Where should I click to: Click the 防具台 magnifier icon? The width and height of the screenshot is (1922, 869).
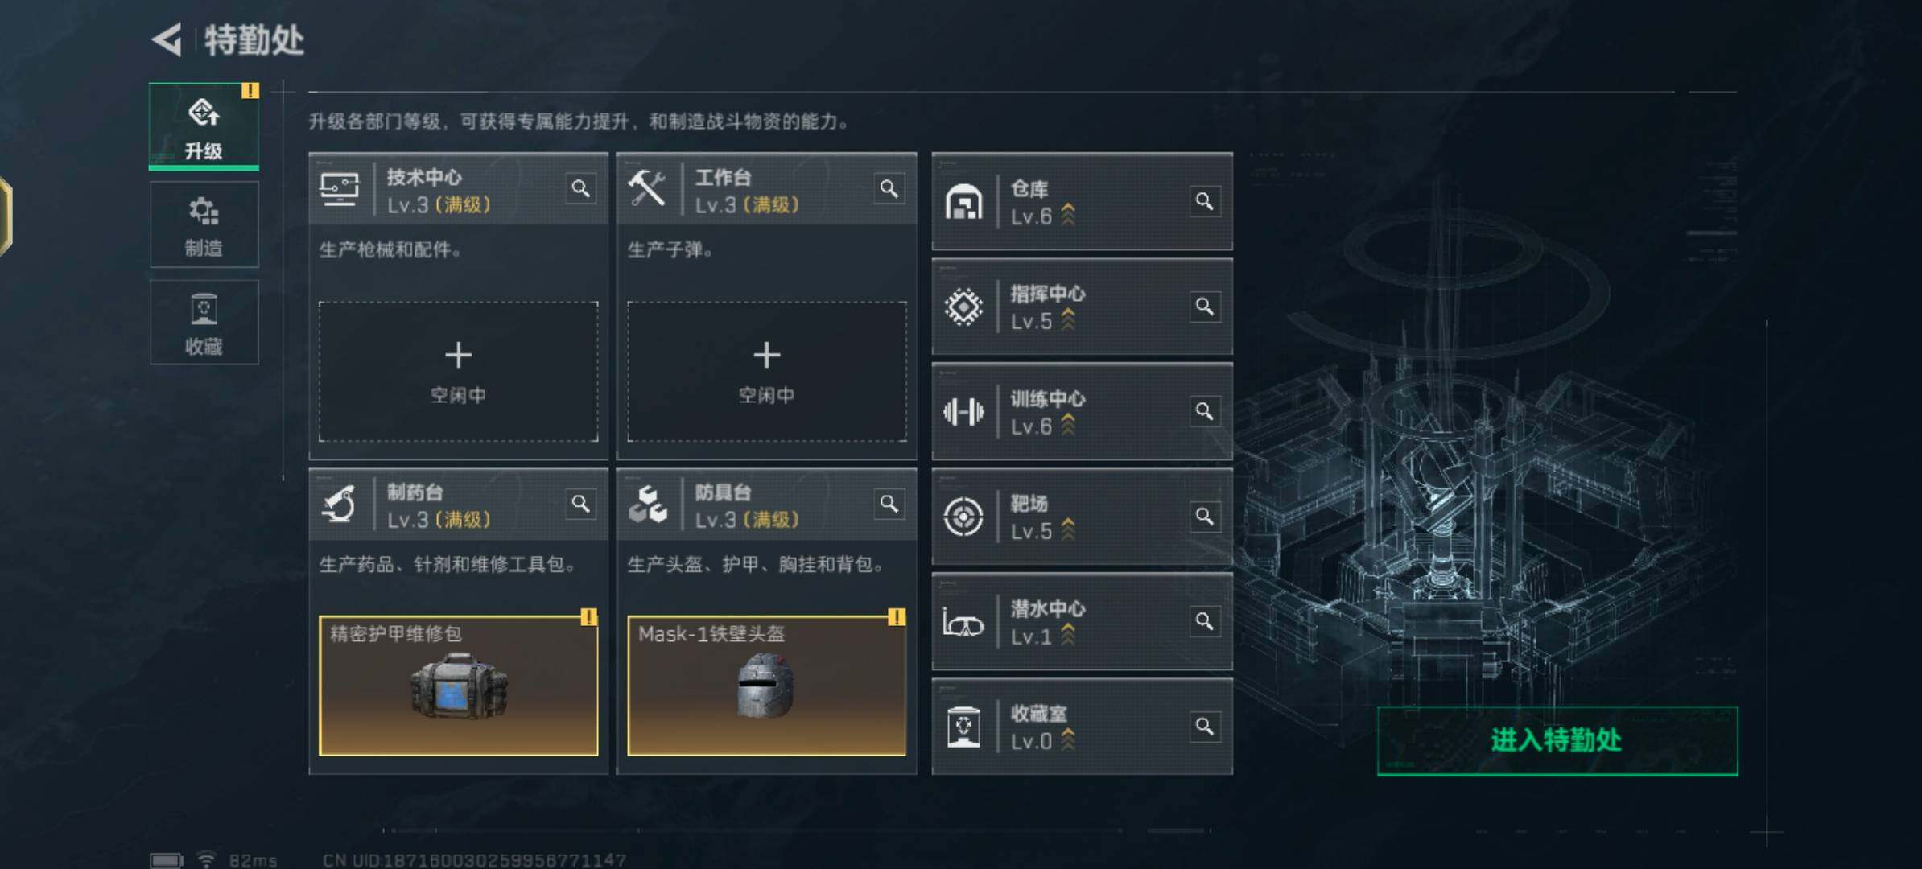tap(889, 504)
